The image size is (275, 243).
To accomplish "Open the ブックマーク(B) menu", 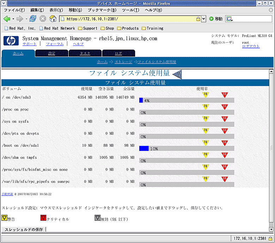I will tap(102, 10).
